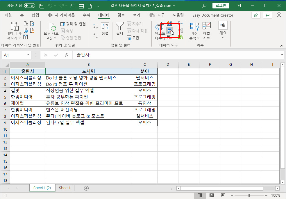Click From Text/CSV icon
This screenshot has height=199, width=286.
point(26,24)
